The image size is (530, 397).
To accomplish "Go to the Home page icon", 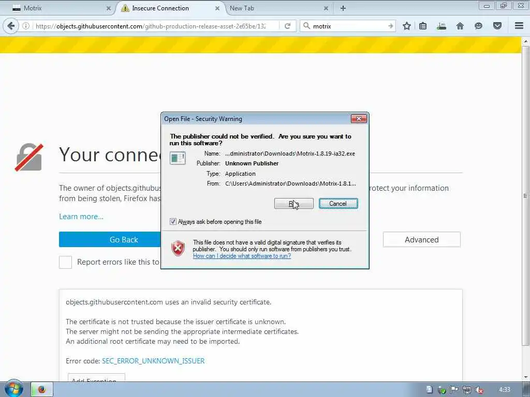I will tap(460, 26).
